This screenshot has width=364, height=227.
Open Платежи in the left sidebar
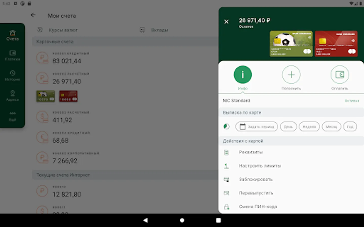(12, 55)
